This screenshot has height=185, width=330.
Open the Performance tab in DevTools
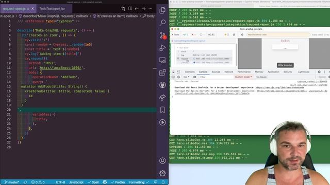pyautogui.click(x=244, y=72)
